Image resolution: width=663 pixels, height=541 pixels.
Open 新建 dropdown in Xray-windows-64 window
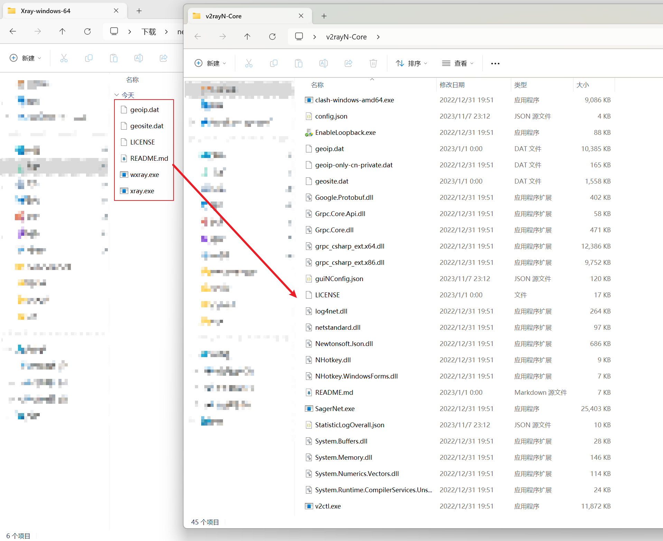[26, 58]
